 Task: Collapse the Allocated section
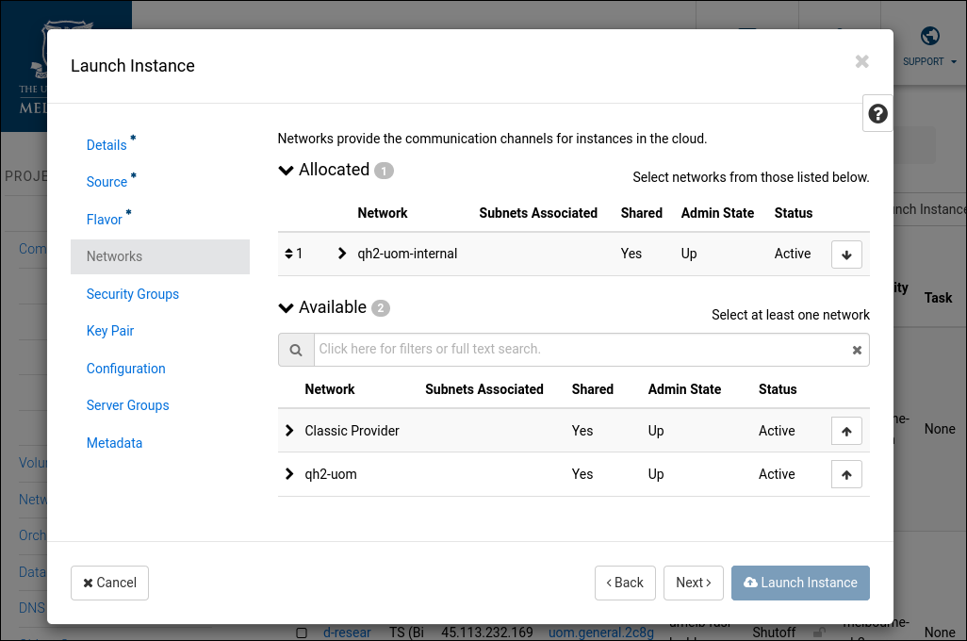[286, 171]
